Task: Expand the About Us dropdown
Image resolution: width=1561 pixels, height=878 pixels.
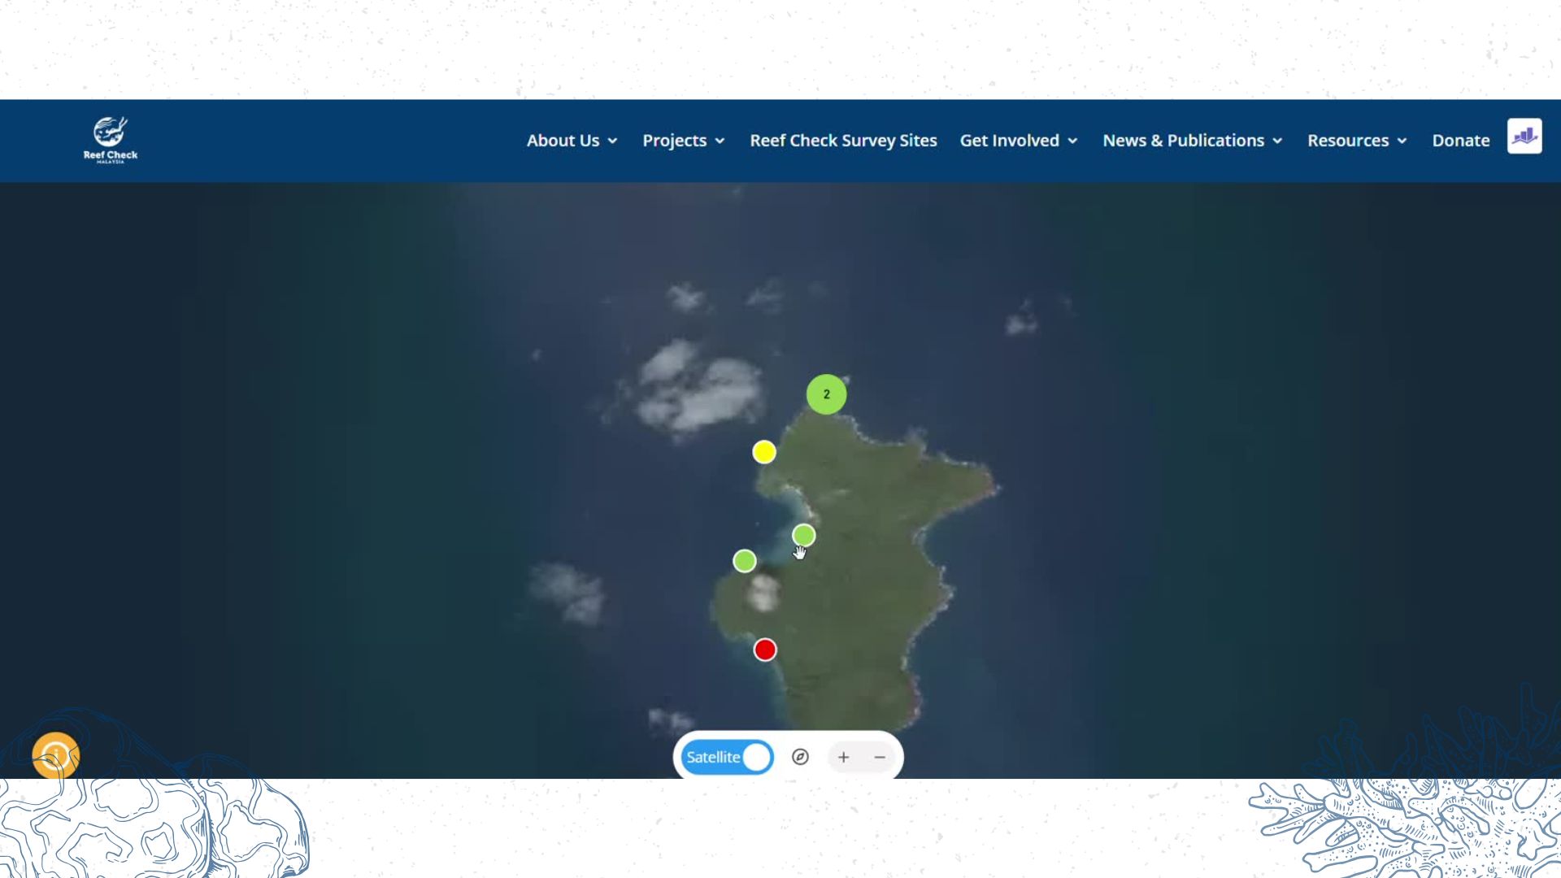Action: pyautogui.click(x=572, y=141)
